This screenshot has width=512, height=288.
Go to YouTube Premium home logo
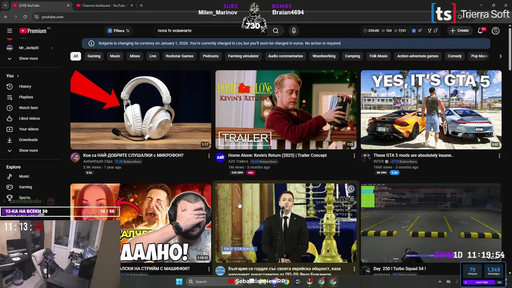tap(33, 31)
